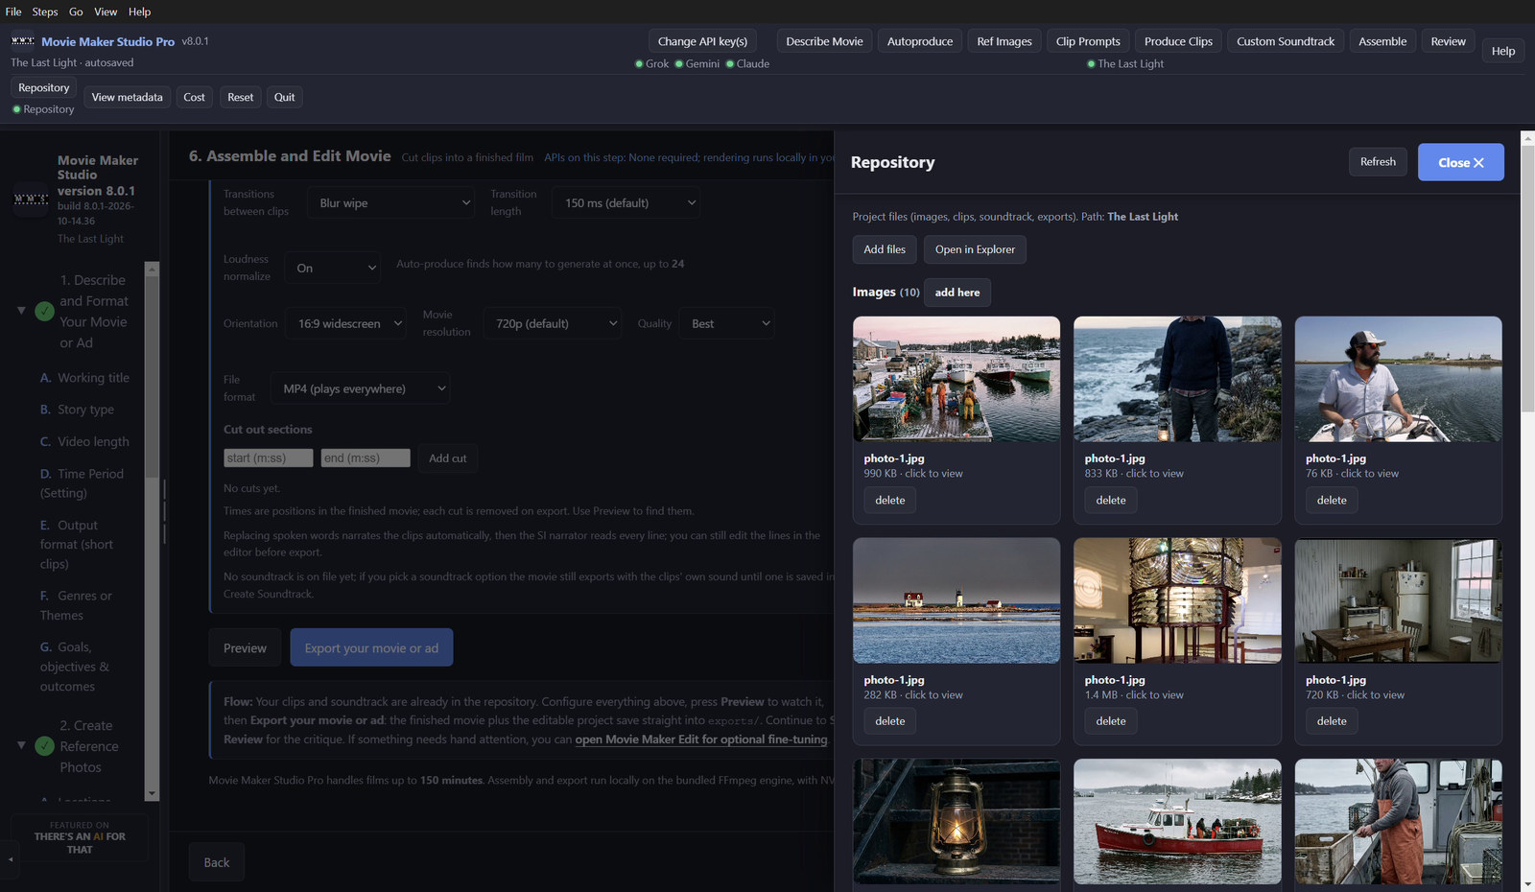Close the Repository panel
1535x892 pixels.
[x=1460, y=162]
